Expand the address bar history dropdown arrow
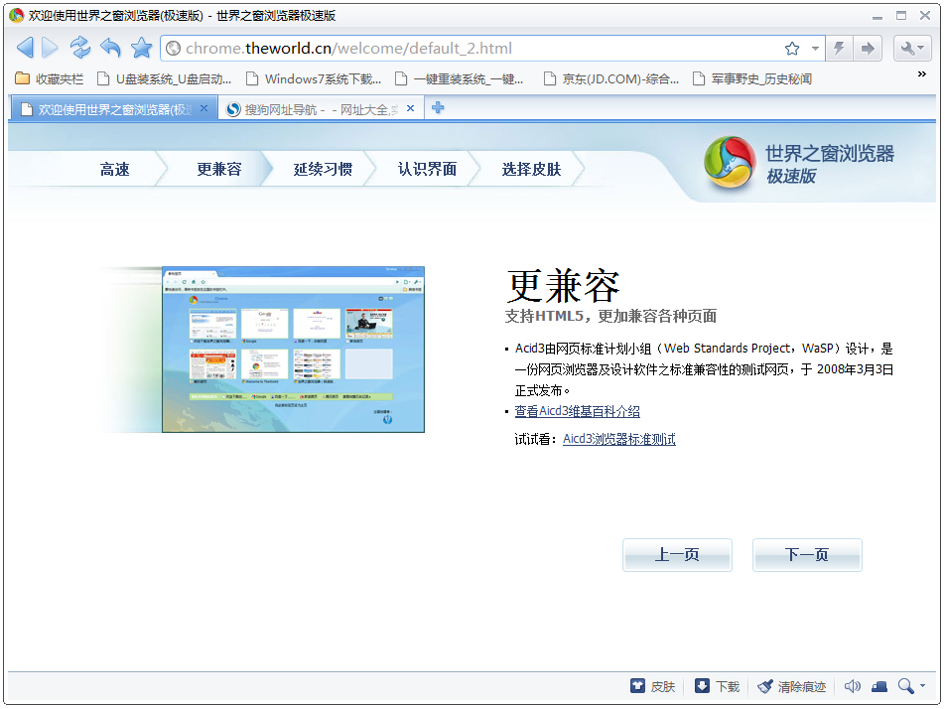 (815, 49)
